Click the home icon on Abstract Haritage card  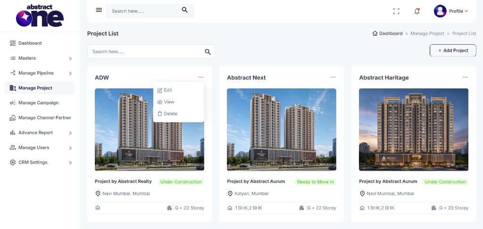click(362, 208)
